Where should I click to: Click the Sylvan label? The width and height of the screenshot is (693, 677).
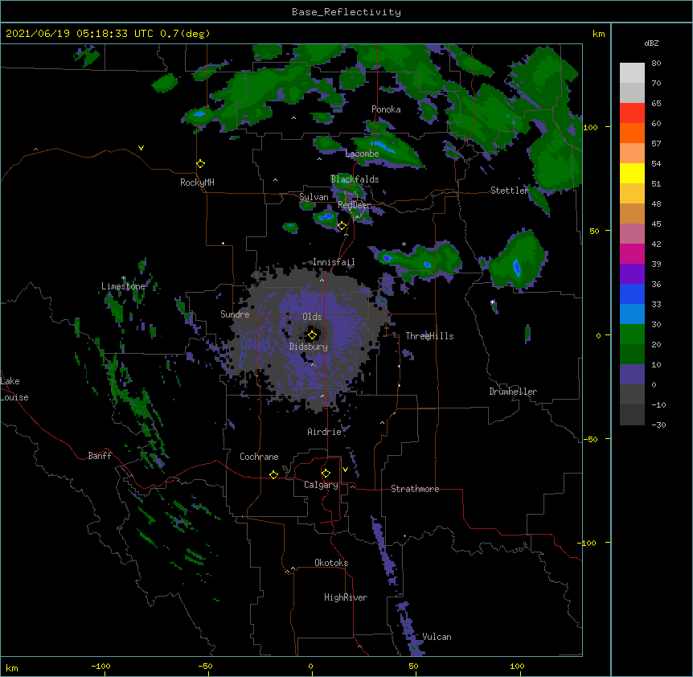[314, 197]
